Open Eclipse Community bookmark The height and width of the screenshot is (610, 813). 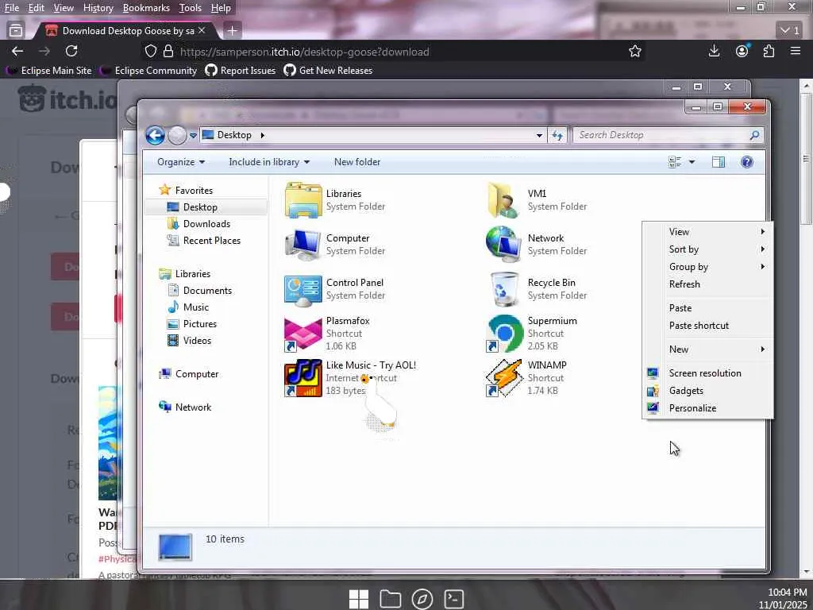coord(148,71)
